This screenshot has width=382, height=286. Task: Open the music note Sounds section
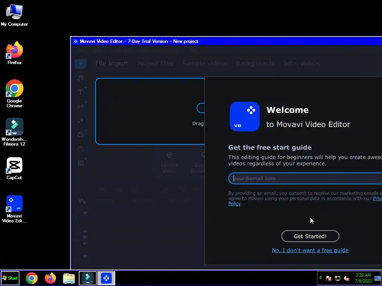pyautogui.click(x=81, y=78)
